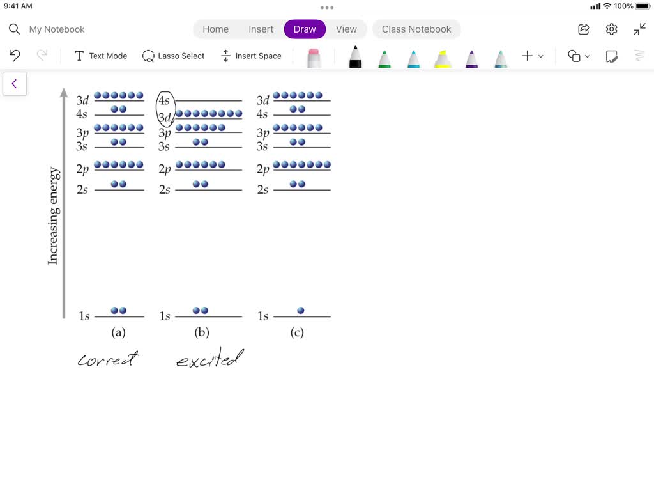
Task: Activate Lasso Select mode
Action: [x=173, y=56]
